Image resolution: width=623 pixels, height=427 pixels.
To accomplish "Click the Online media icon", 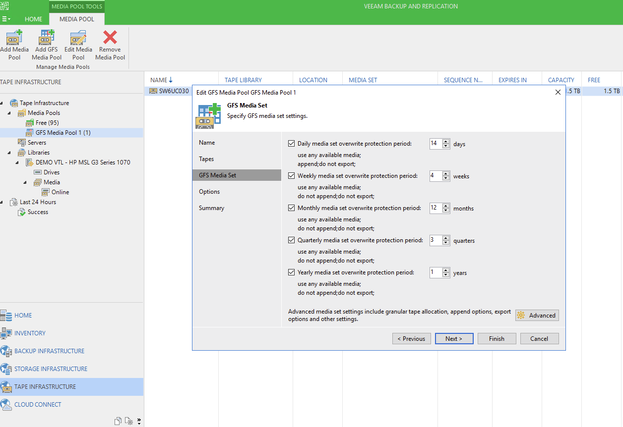I will point(46,192).
